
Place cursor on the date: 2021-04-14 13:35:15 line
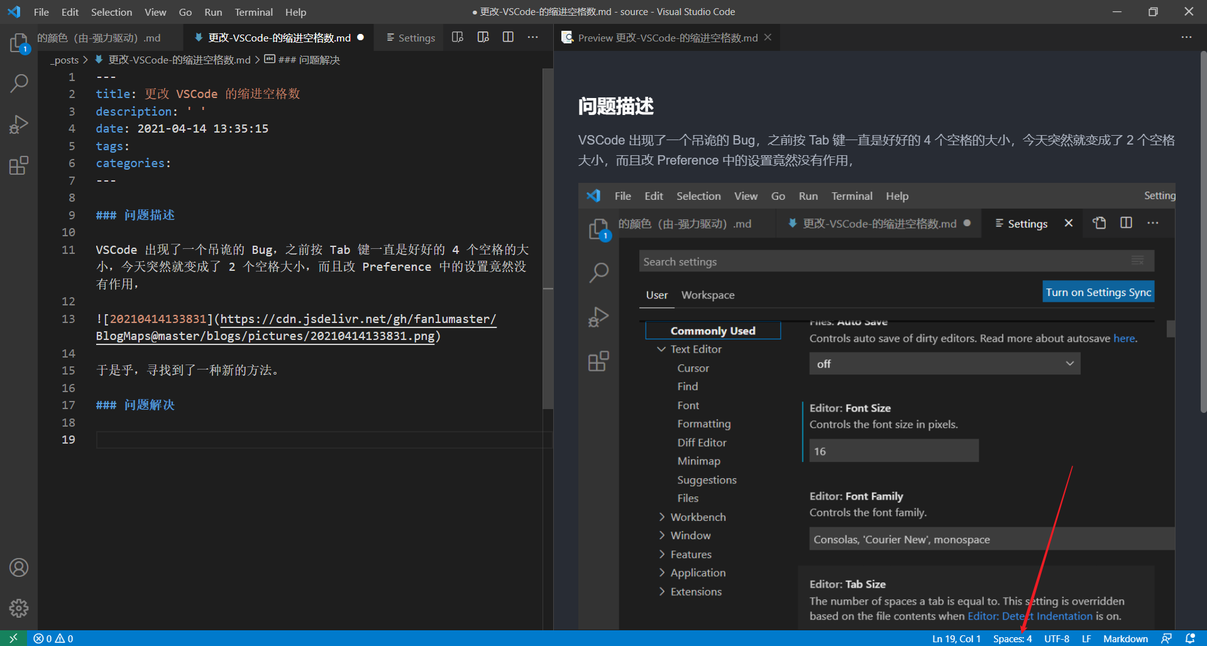coord(182,129)
